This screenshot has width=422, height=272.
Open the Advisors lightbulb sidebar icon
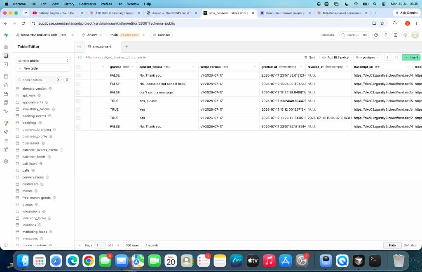(6, 123)
